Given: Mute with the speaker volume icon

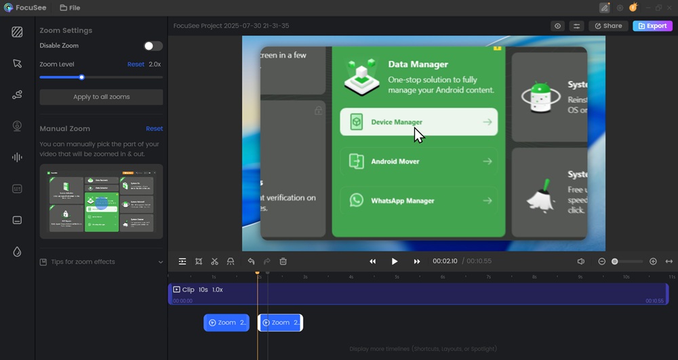Looking at the screenshot, I should pyautogui.click(x=581, y=262).
